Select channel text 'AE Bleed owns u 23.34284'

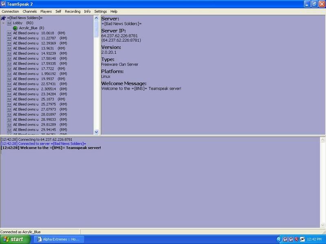[35, 94]
